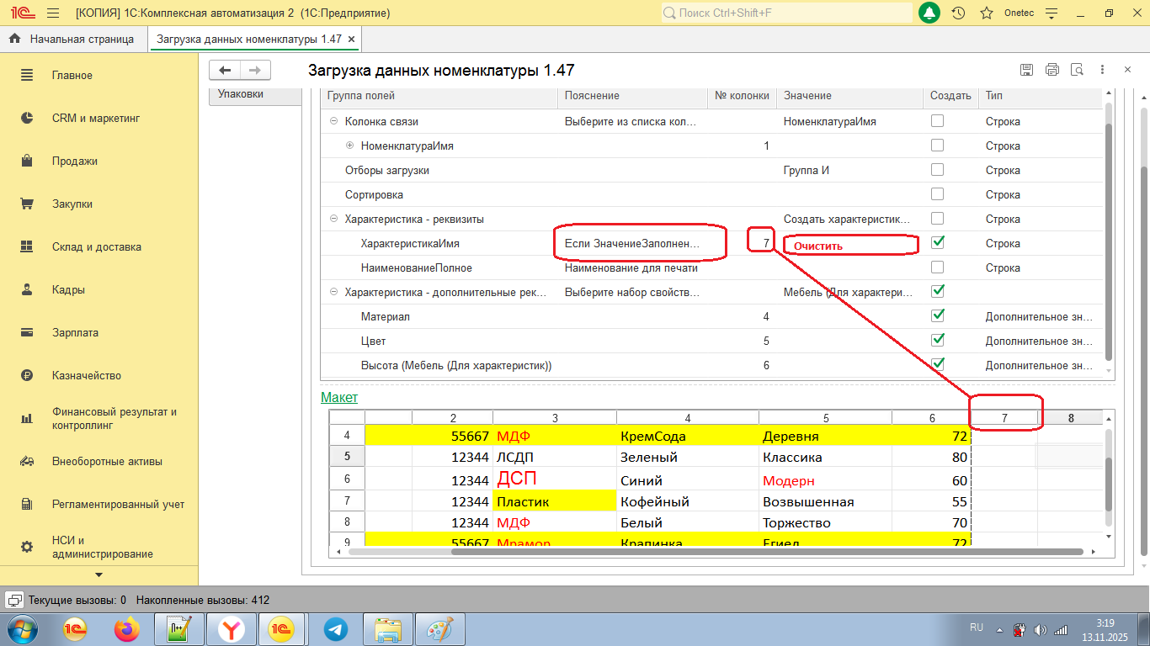Go back with the left arrow

coord(224,71)
